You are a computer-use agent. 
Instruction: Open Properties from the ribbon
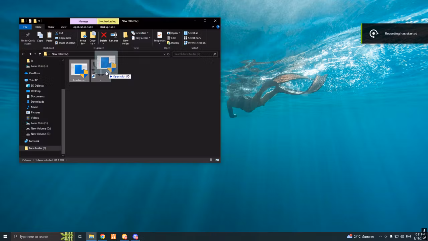159,35
